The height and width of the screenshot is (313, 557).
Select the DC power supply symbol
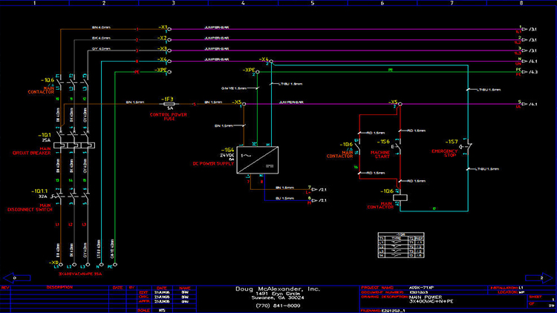tap(254, 159)
